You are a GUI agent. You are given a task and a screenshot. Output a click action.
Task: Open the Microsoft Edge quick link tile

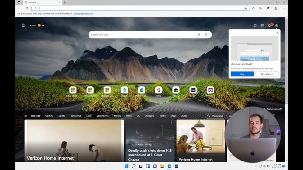142,90
